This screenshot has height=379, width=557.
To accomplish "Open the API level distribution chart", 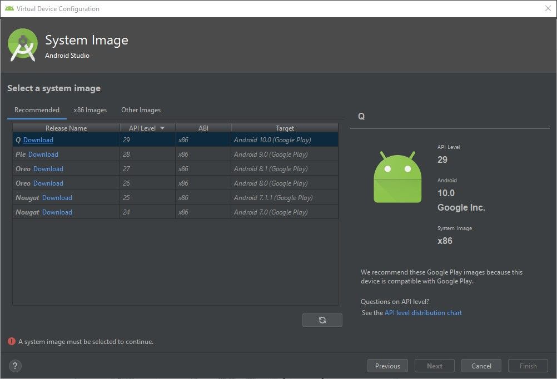I will click(x=423, y=312).
